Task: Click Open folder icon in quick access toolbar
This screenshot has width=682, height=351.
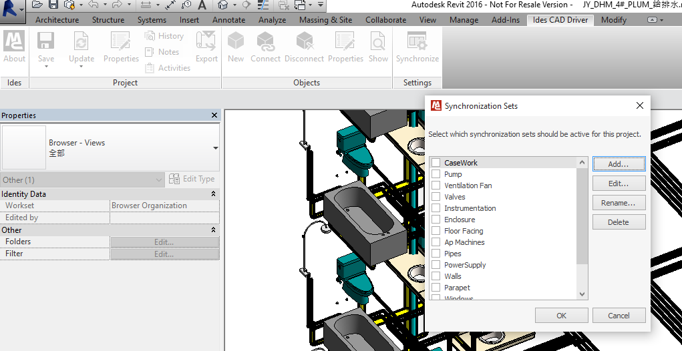Action: coord(37,5)
